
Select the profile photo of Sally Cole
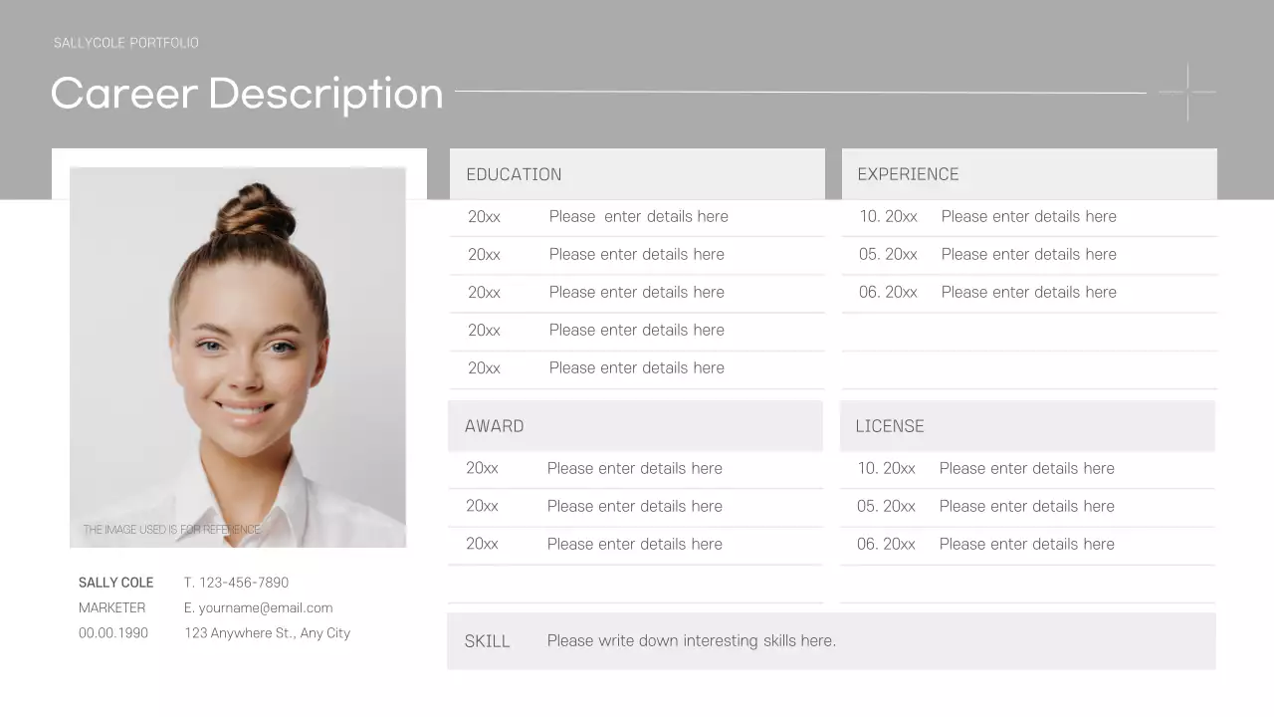(238, 357)
